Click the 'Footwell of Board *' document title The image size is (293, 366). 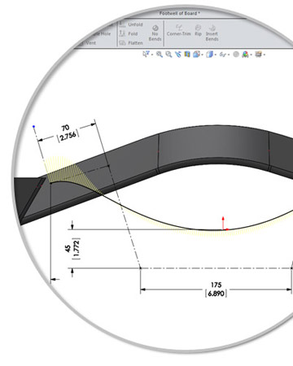(x=180, y=13)
